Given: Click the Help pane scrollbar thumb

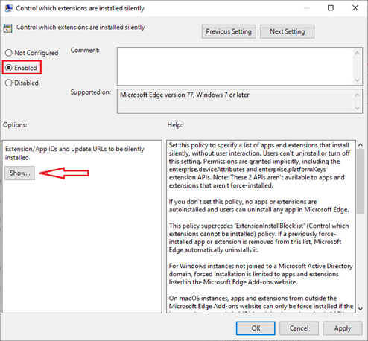Looking at the screenshot, I should coord(361,182).
